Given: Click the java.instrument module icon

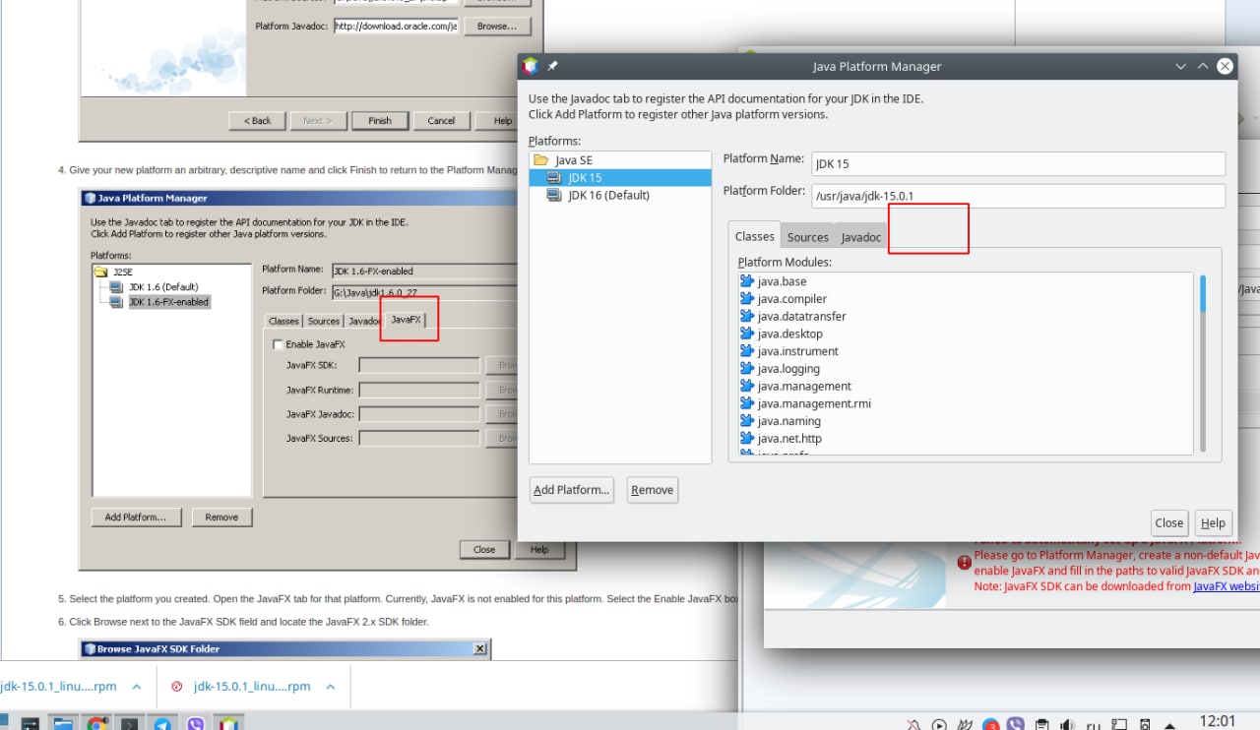Looking at the screenshot, I should (x=747, y=351).
